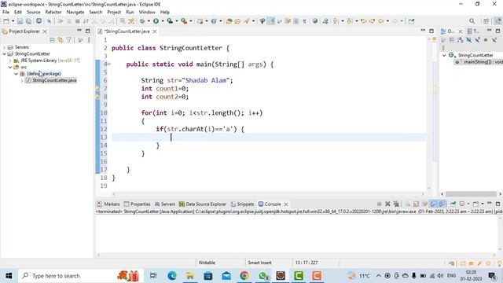Toggle Hide Fields in Outline toolbar

coord(468,40)
